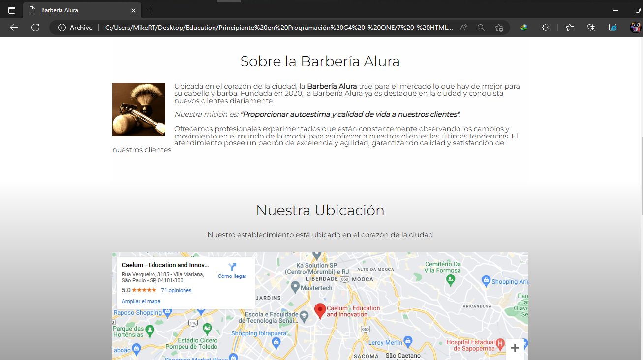Reload the page with the refresh icon
Image resolution: width=643 pixels, height=360 pixels.
35,28
